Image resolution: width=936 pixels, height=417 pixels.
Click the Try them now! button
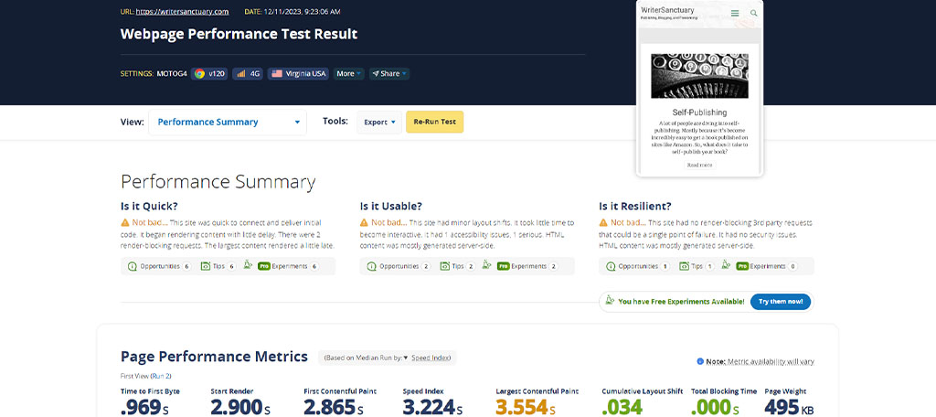pos(781,302)
